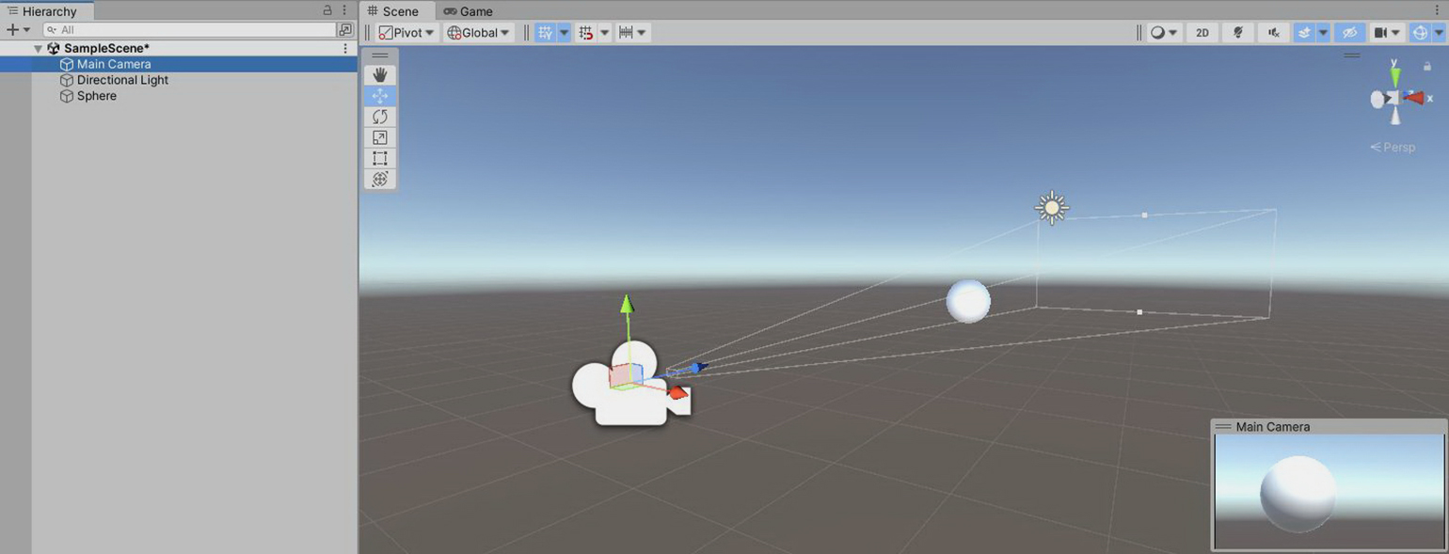Toggle scene visibility hidden-eye button

tap(1349, 33)
